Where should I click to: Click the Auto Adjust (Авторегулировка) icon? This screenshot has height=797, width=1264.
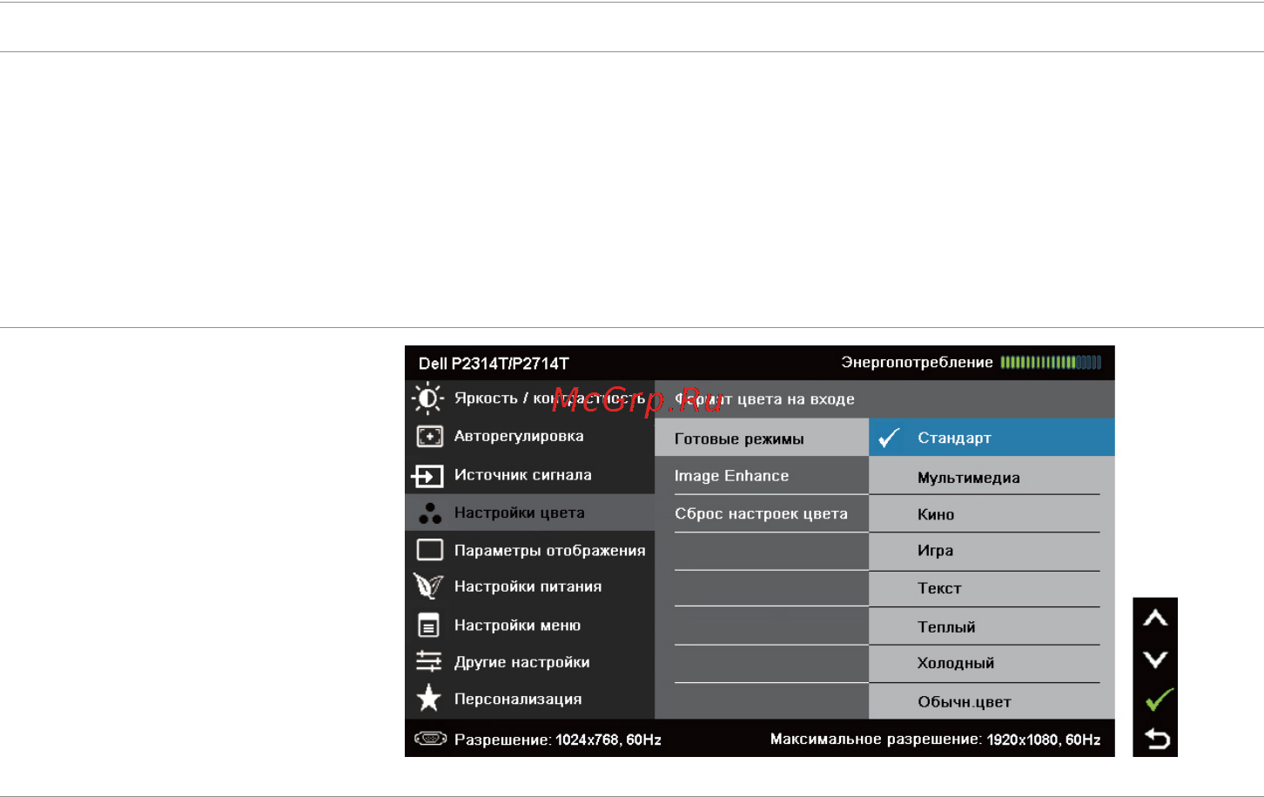(x=429, y=436)
